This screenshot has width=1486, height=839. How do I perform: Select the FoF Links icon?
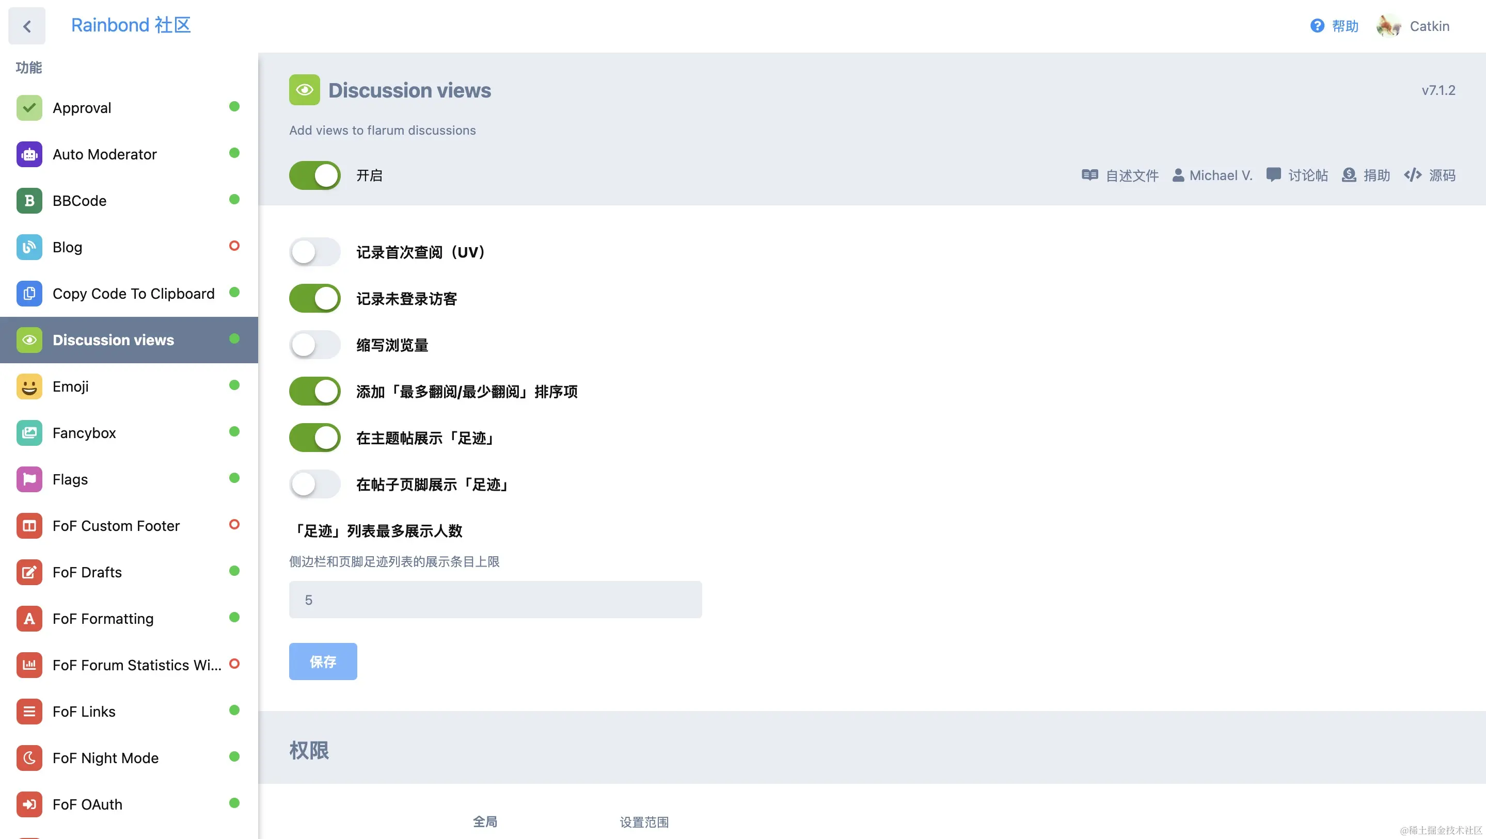tap(29, 712)
